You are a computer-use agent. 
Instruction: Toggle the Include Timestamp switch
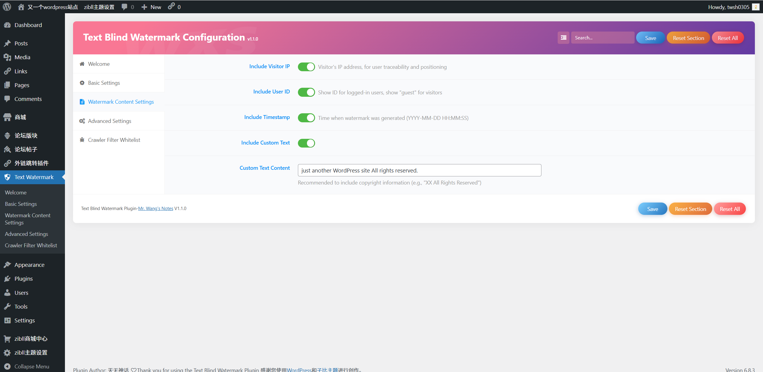[x=306, y=118]
